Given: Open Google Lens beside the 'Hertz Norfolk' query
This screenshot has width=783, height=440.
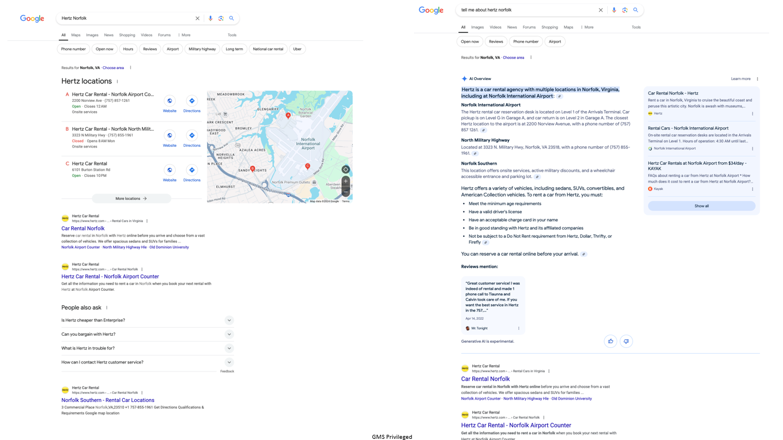Looking at the screenshot, I should click(x=221, y=18).
